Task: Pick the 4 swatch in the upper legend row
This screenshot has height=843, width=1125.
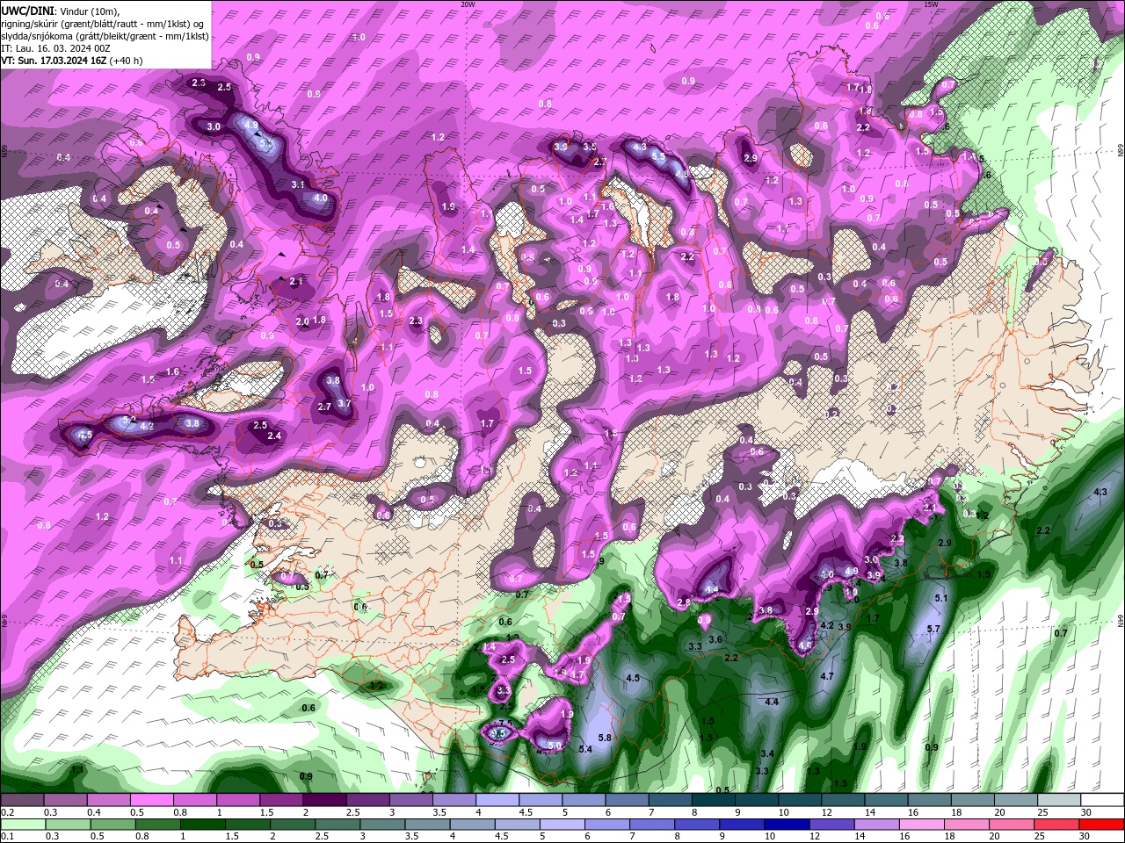Action: pyautogui.click(x=497, y=800)
